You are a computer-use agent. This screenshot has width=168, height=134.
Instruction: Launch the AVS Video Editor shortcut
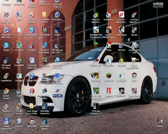point(45,91)
